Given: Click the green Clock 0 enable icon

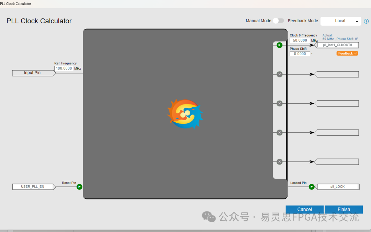Looking at the screenshot, I should (279, 45).
